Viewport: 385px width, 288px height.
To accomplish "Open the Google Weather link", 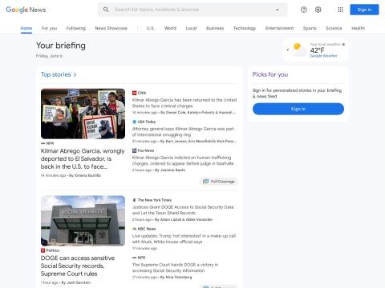I will [323, 56].
